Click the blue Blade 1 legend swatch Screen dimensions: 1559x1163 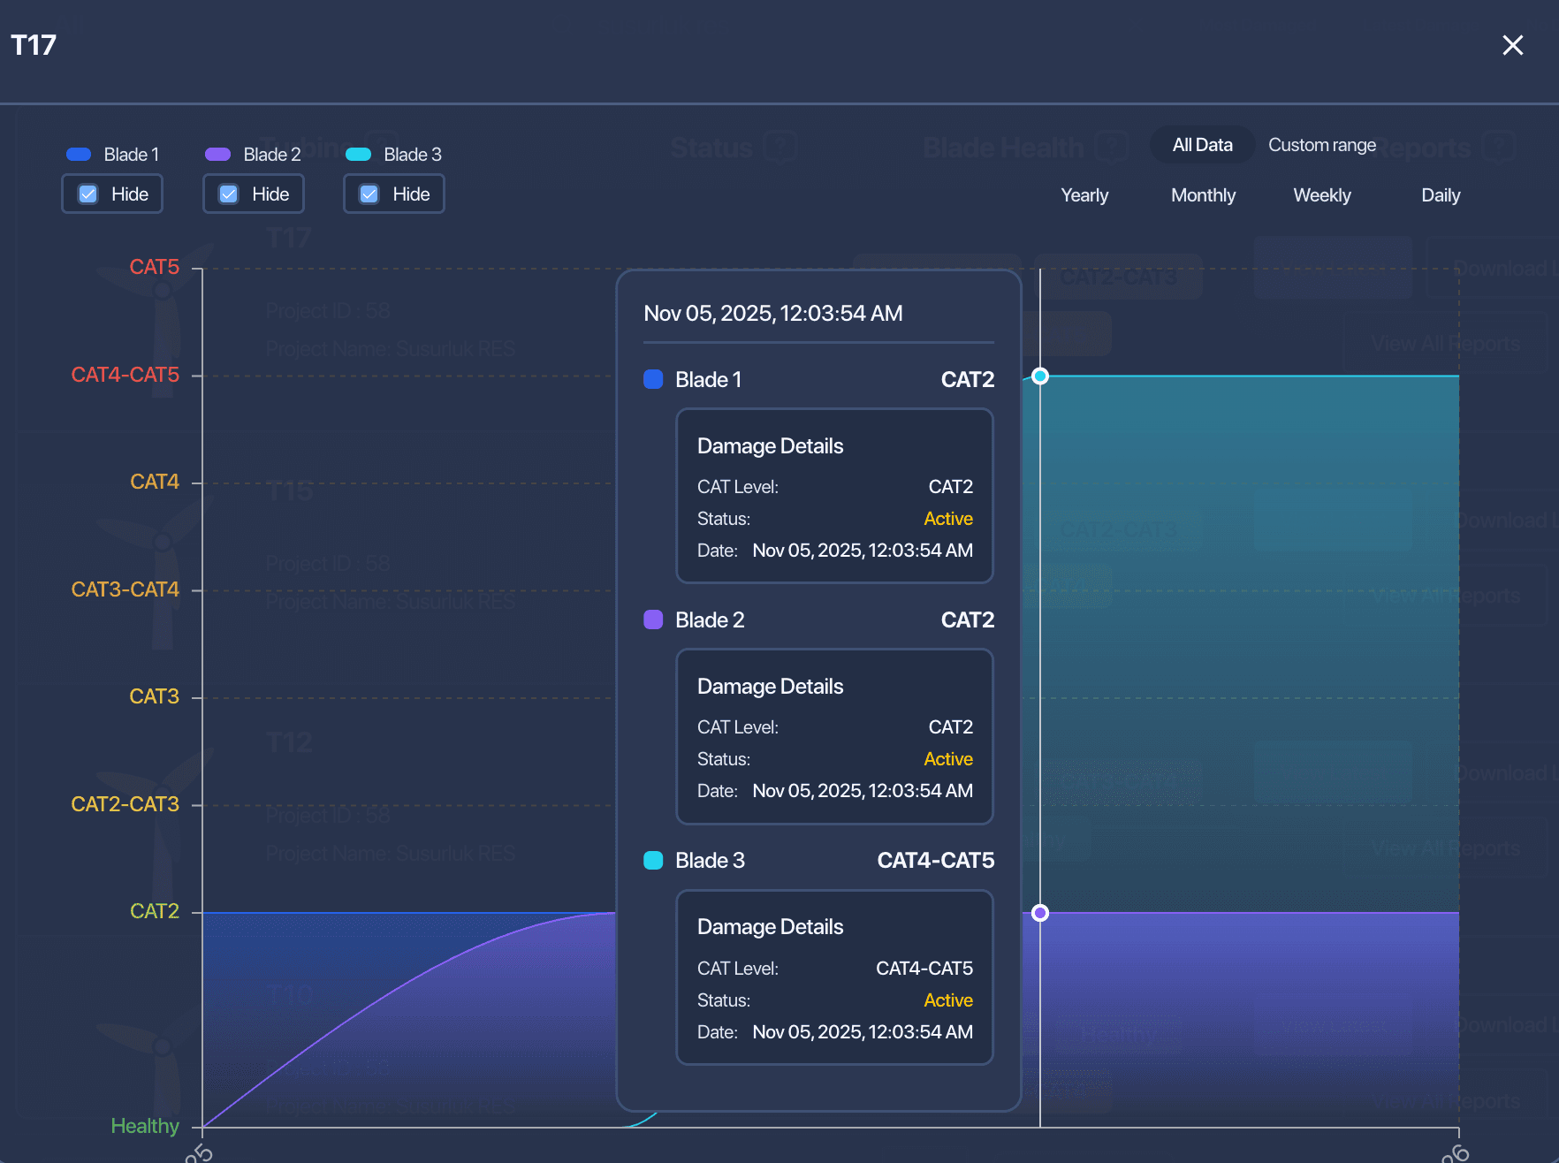point(79,155)
